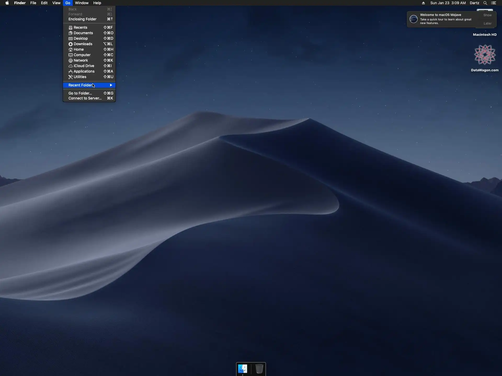
Task: Select Go to Folder… menu entry
Action: (x=80, y=93)
